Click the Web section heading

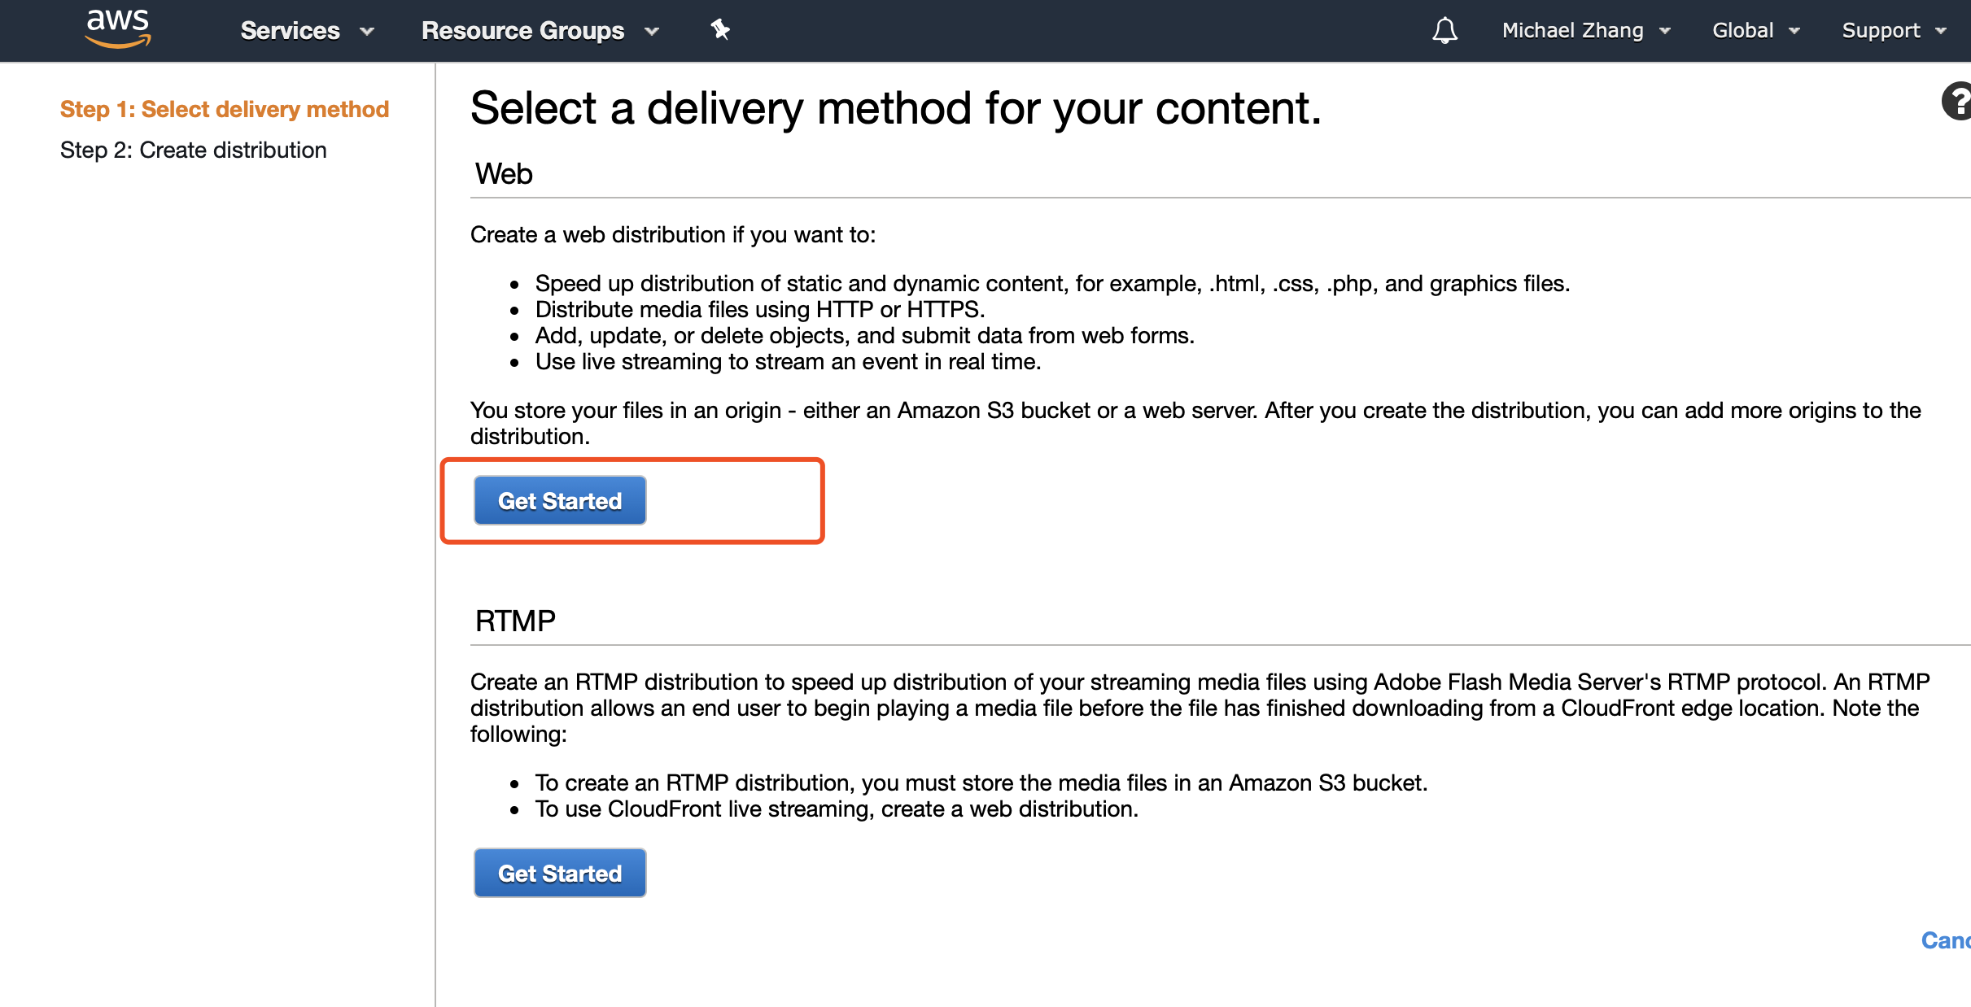tap(502, 172)
